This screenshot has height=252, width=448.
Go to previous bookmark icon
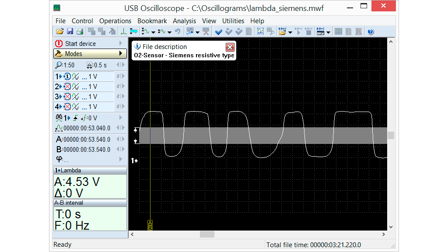[x=228, y=31]
